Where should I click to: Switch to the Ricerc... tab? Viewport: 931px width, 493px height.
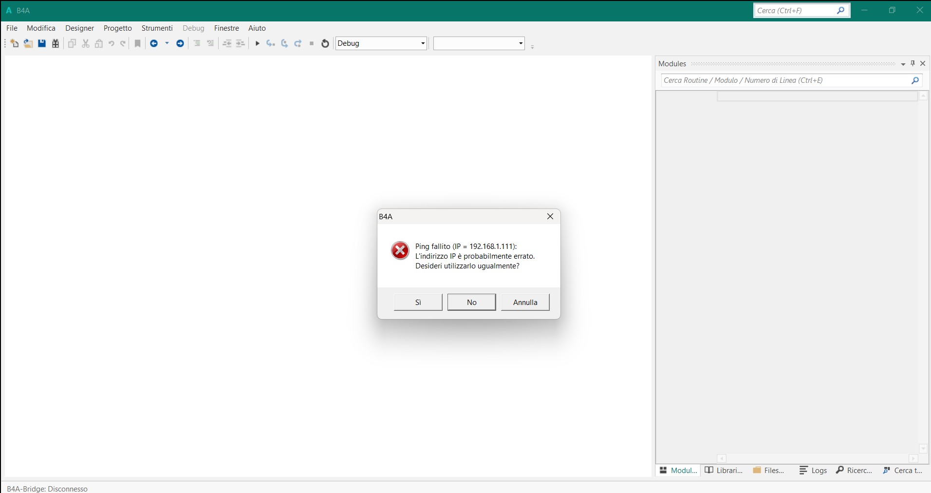pos(854,471)
